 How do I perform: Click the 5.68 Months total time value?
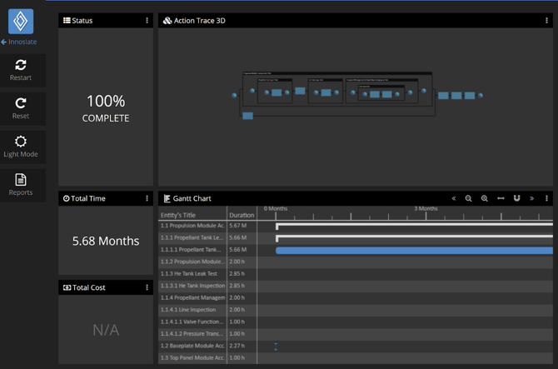[x=106, y=242]
